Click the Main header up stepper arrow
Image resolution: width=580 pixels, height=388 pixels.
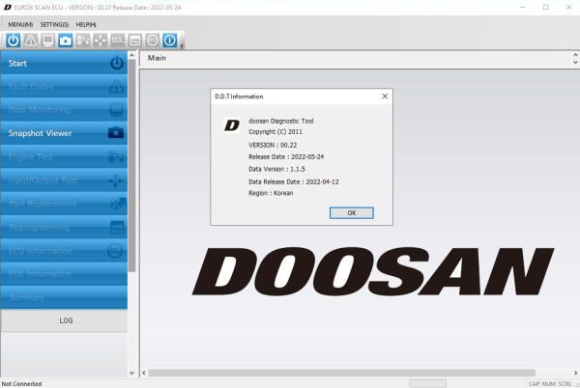[575, 55]
